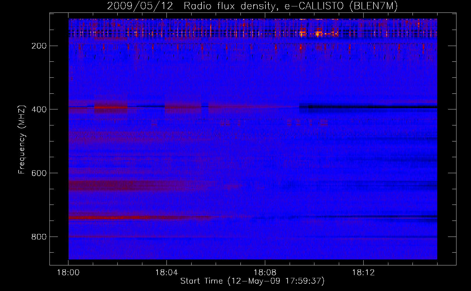Click the 400 frequency tick label
The width and height of the screenshot is (471, 291).
tap(39, 109)
